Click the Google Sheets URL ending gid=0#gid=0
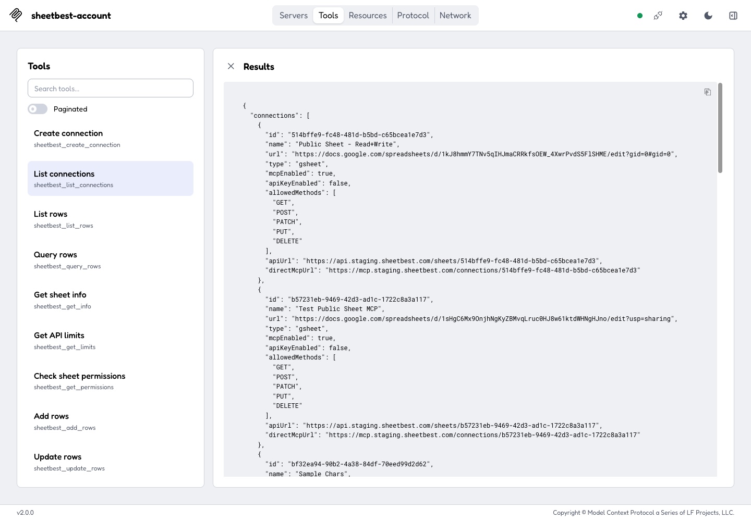This screenshot has height=521, width=751. tap(482, 154)
